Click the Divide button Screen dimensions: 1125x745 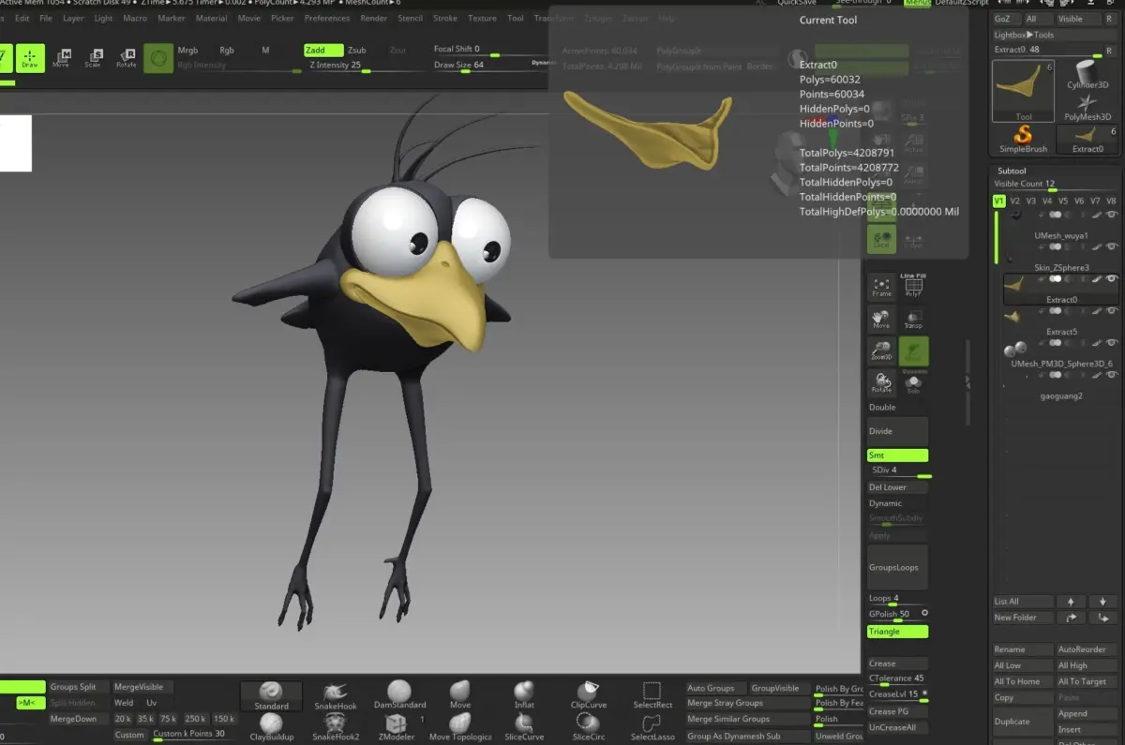click(898, 431)
